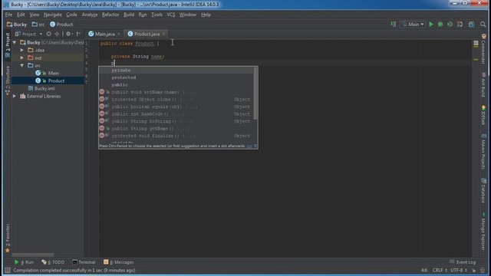This screenshot has height=276, width=491.
Task: Open the Maven Projects side panel
Action: (483, 152)
